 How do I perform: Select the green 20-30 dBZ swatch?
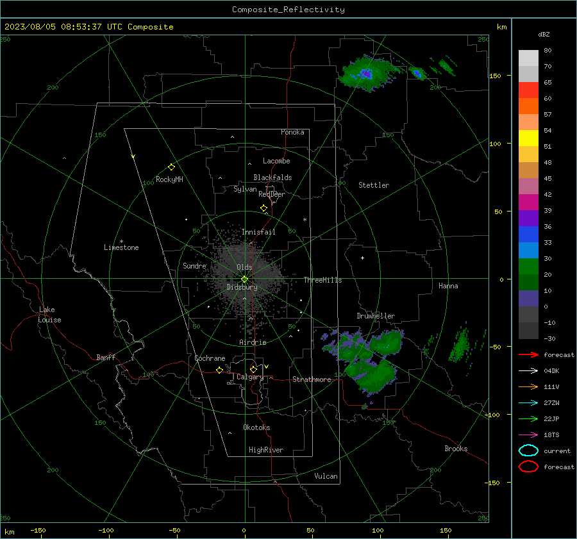pos(528,266)
